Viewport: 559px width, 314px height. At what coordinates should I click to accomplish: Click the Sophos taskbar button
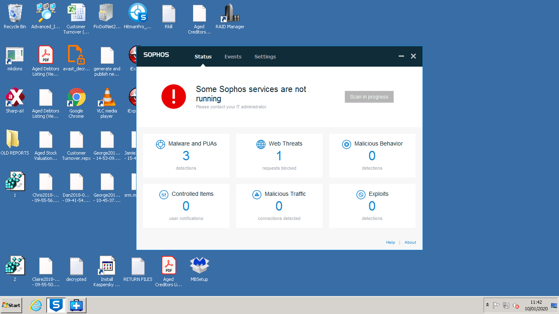pos(56,305)
